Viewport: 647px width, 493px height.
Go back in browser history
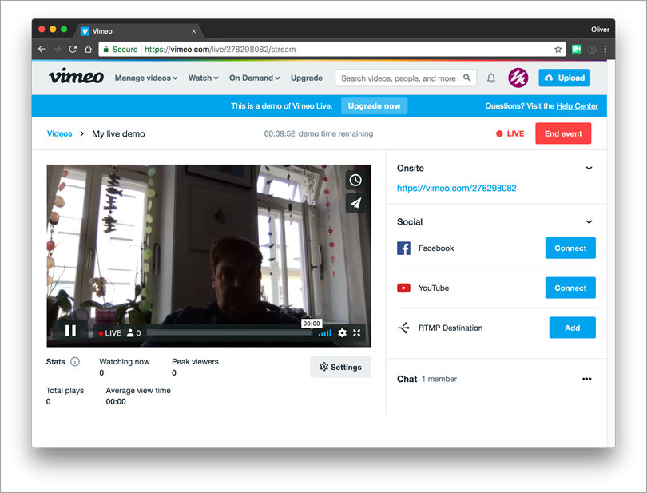click(x=42, y=49)
